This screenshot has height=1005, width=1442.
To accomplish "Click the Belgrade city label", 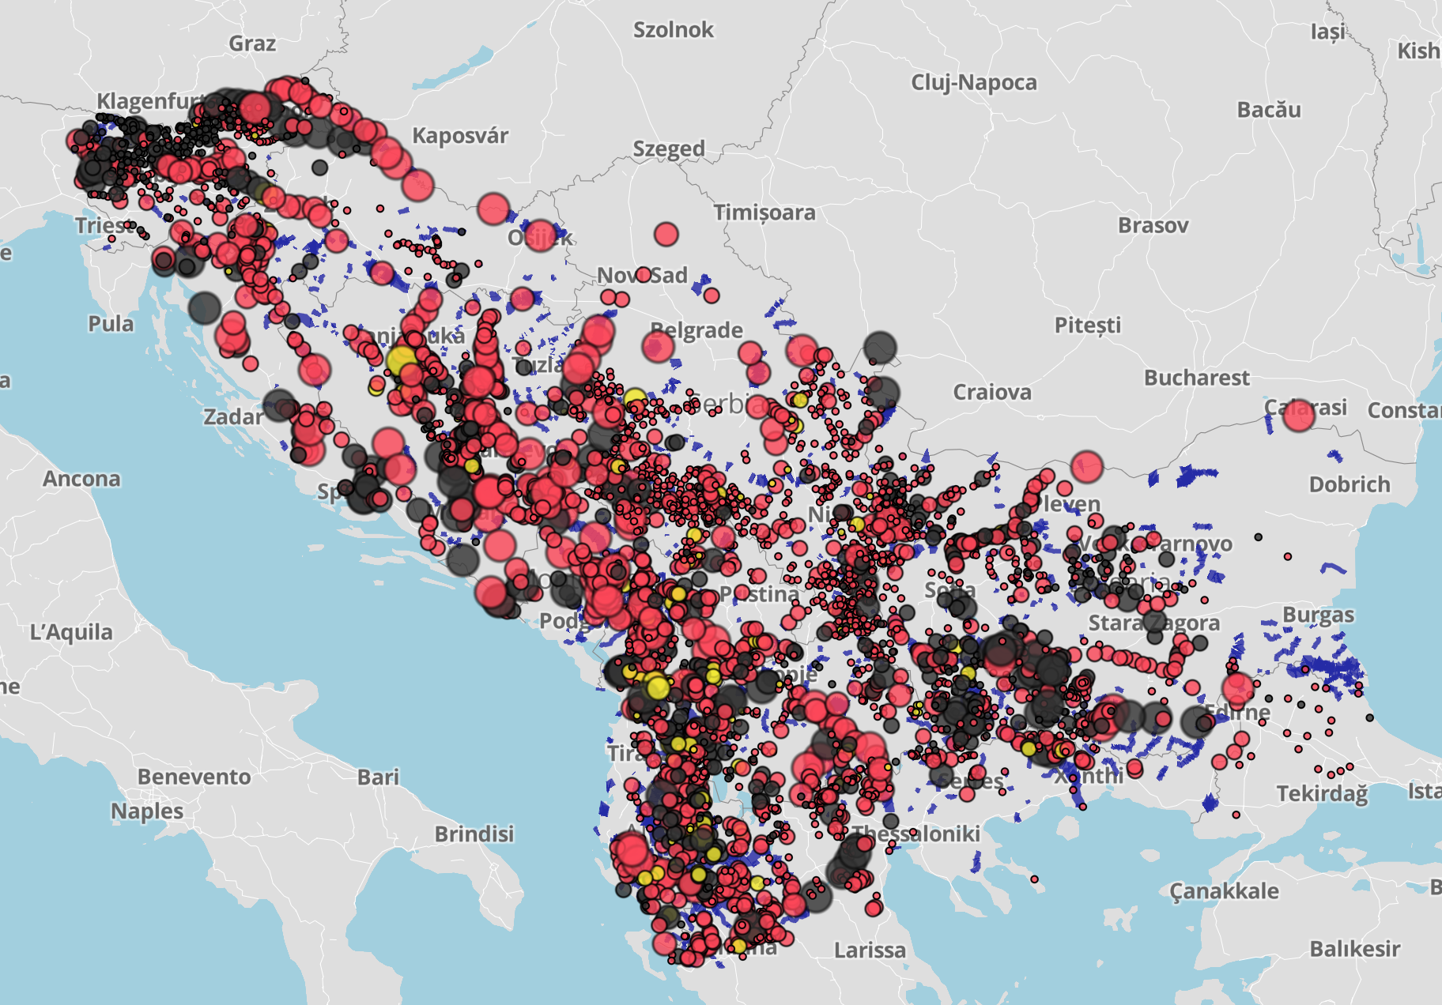I will (697, 331).
